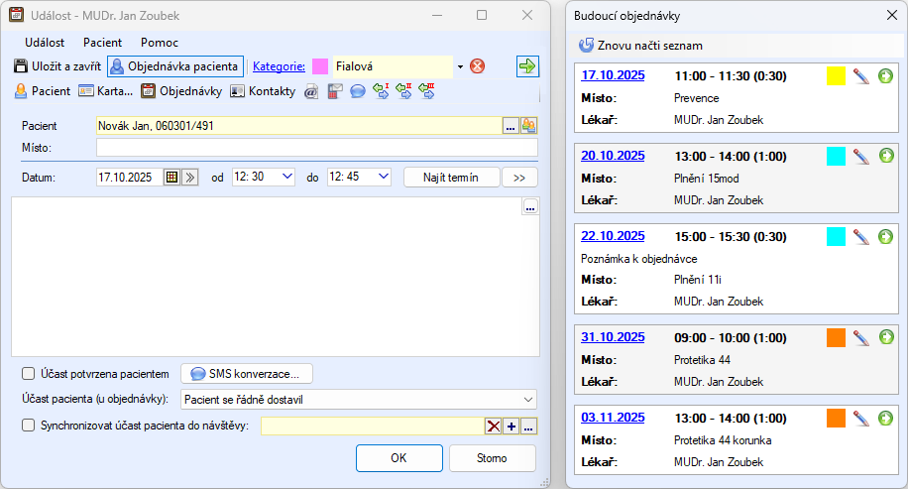Expand the Účast pacienta status dropdown

point(527,399)
